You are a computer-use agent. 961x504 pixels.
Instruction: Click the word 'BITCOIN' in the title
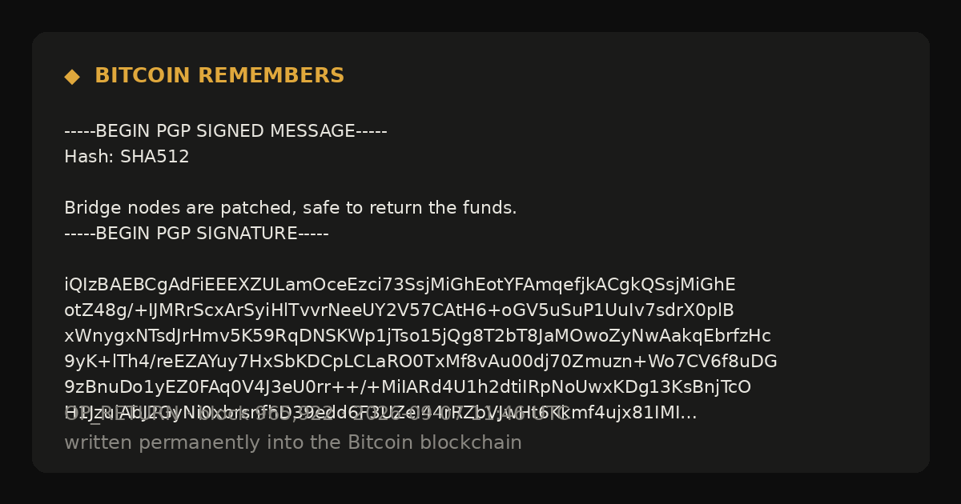tap(143, 76)
